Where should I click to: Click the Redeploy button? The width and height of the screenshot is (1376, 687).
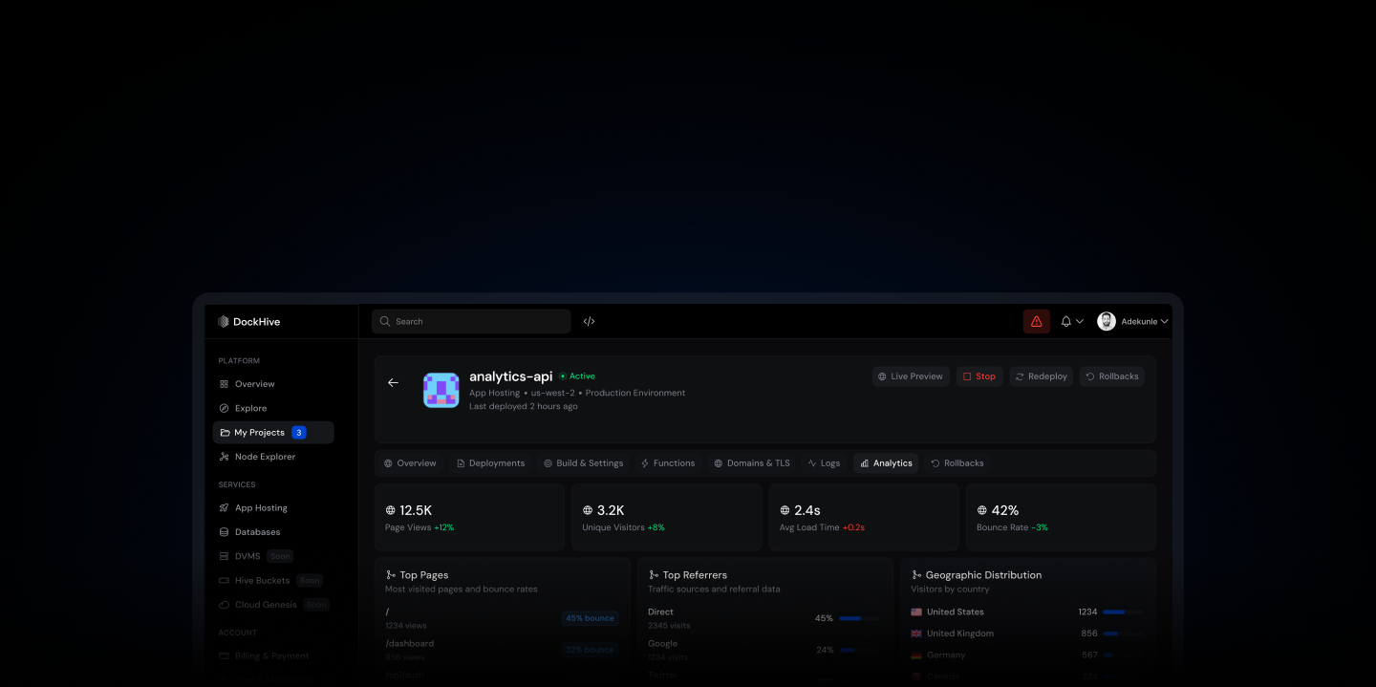[x=1041, y=376]
